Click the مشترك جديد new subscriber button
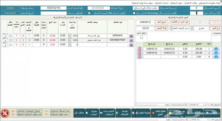222x121 pixels. (195, 113)
